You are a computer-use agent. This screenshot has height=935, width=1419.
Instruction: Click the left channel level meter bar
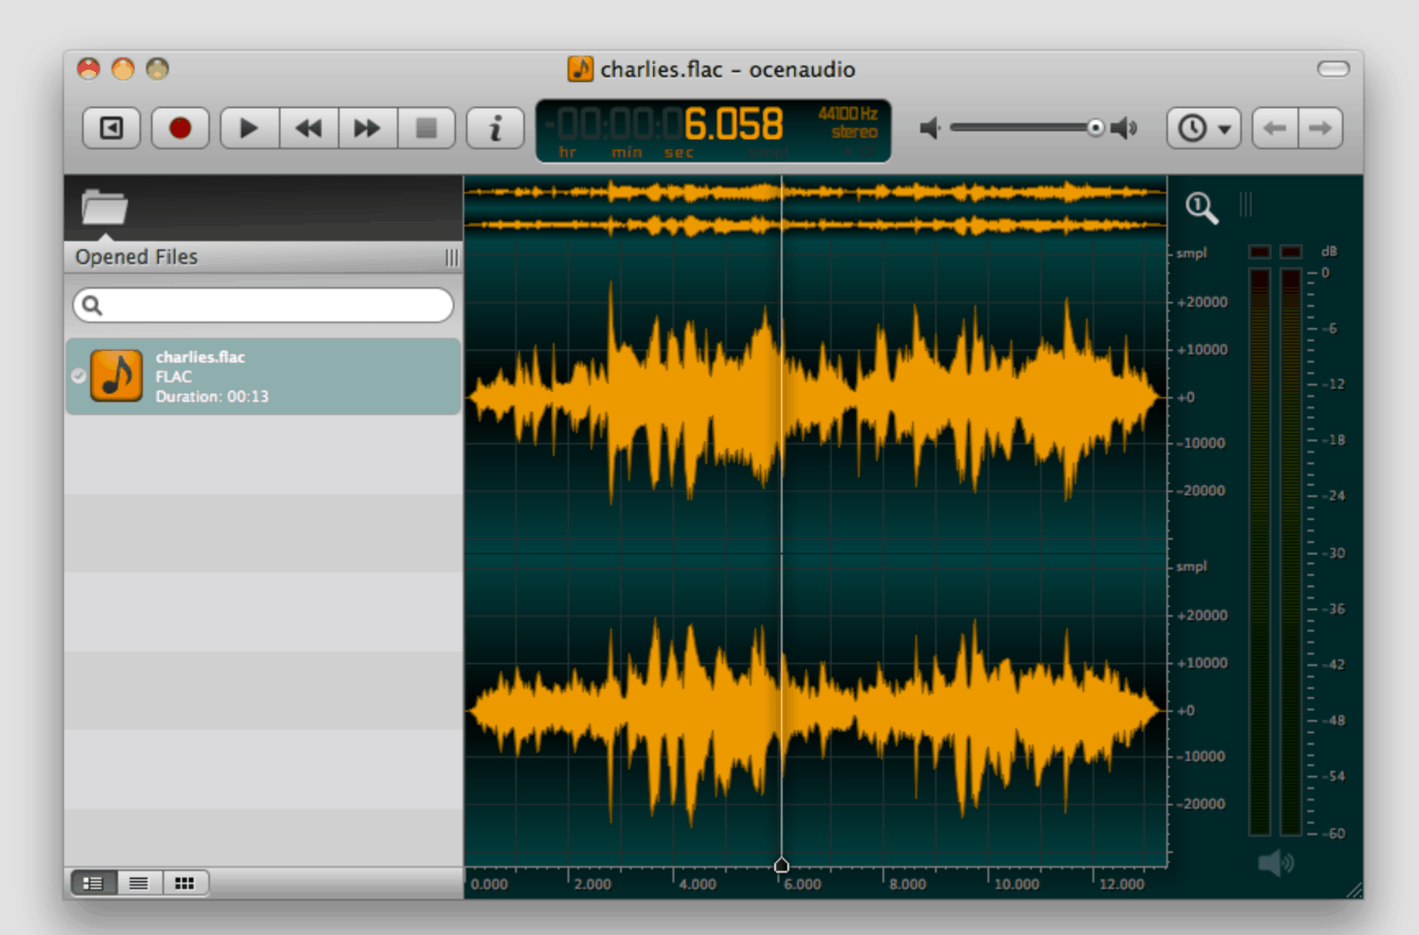tap(1260, 551)
